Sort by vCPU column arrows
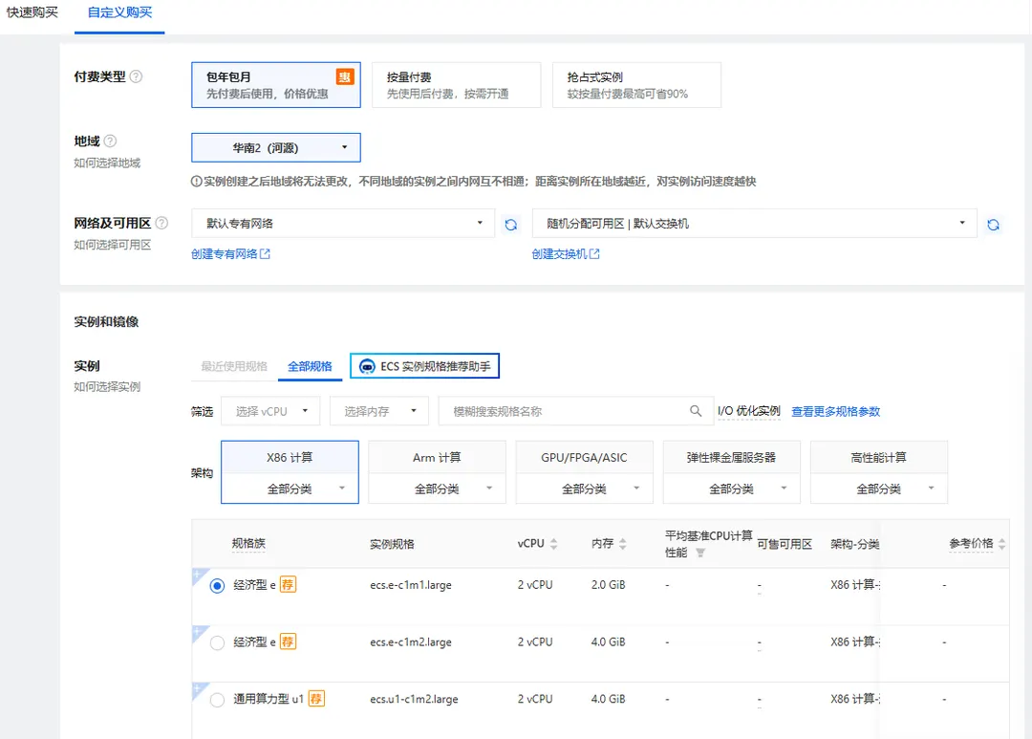Image resolution: width=1032 pixels, height=739 pixels. click(x=553, y=544)
